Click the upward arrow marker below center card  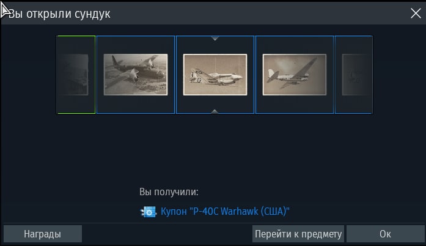point(215,111)
